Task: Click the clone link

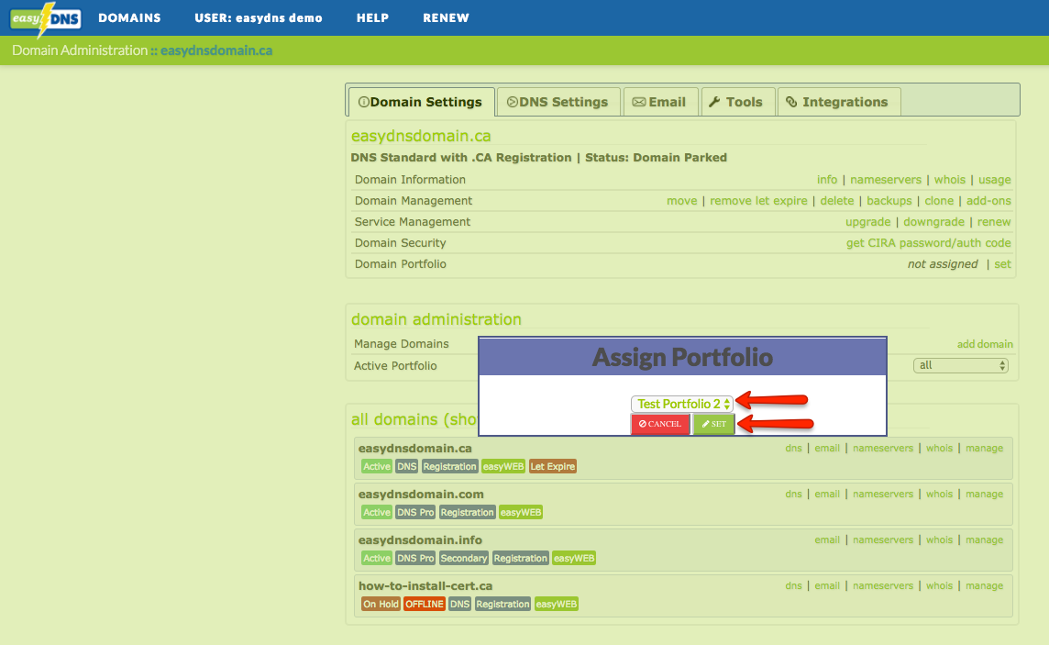Action: point(939,201)
